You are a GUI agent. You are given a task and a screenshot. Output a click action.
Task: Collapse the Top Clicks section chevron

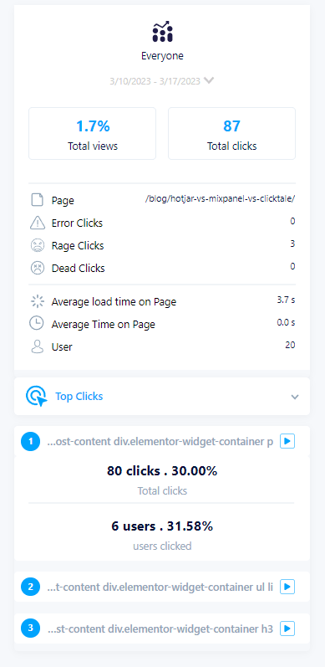point(295,397)
